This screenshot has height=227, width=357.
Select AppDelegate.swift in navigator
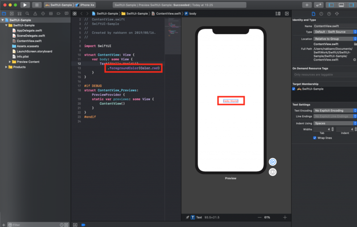29,30
